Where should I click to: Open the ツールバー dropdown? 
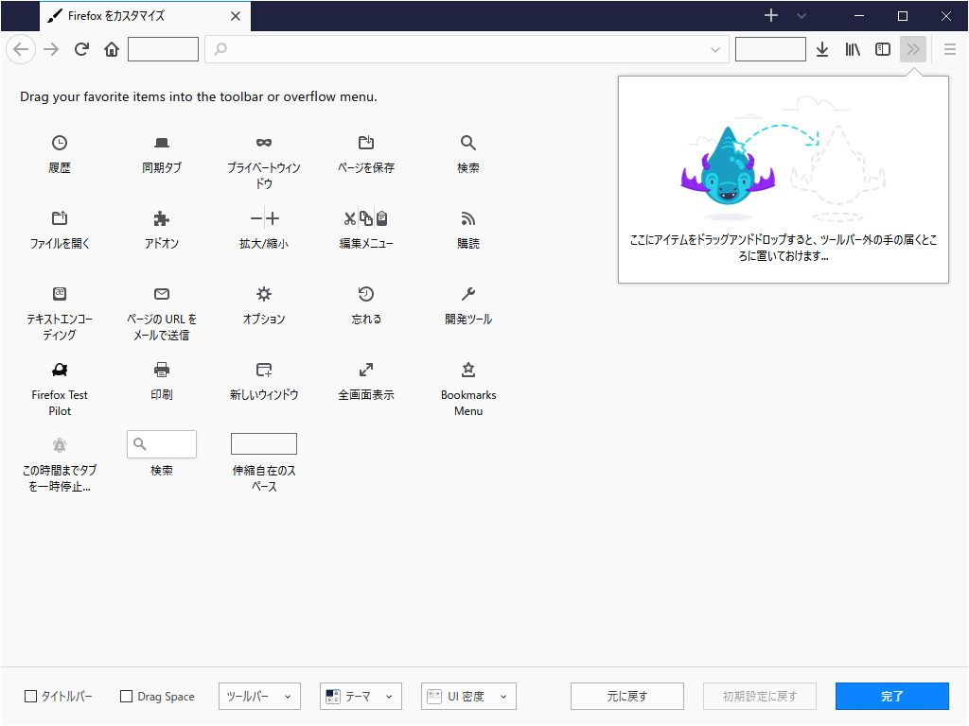coord(259,697)
